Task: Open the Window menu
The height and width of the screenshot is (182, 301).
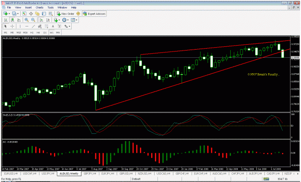Action: click(x=62, y=8)
